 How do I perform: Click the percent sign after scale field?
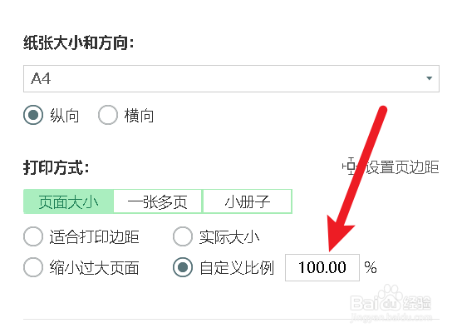pos(371,267)
